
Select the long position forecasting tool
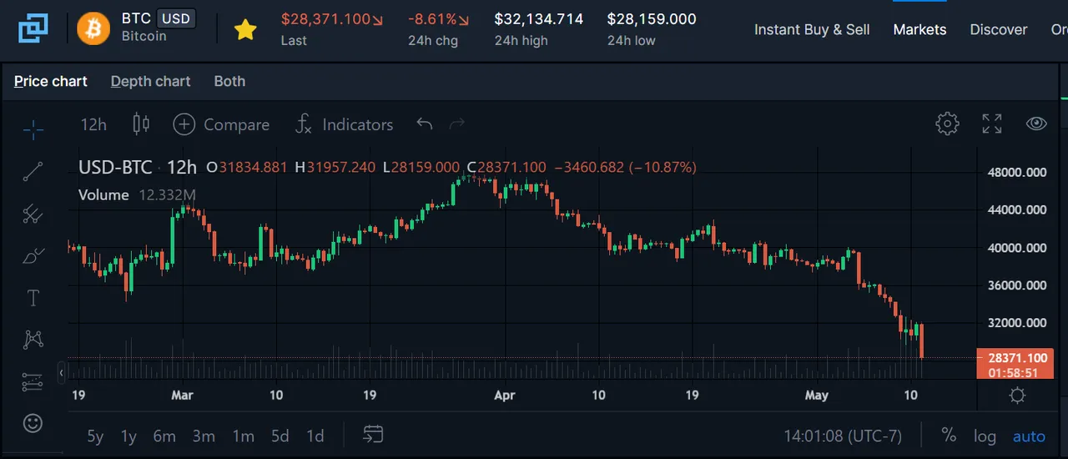[x=33, y=381]
